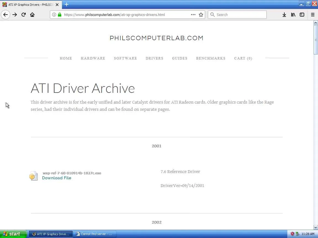
Task: Click the 11:28 AM system clock
Action: pyautogui.click(x=308, y=234)
